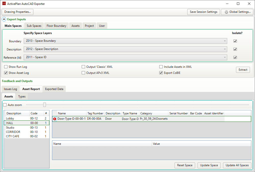The width and height of the screenshot is (255, 172).
Task: Open the Boundary layer dropdown
Action: (x=125, y=41)
